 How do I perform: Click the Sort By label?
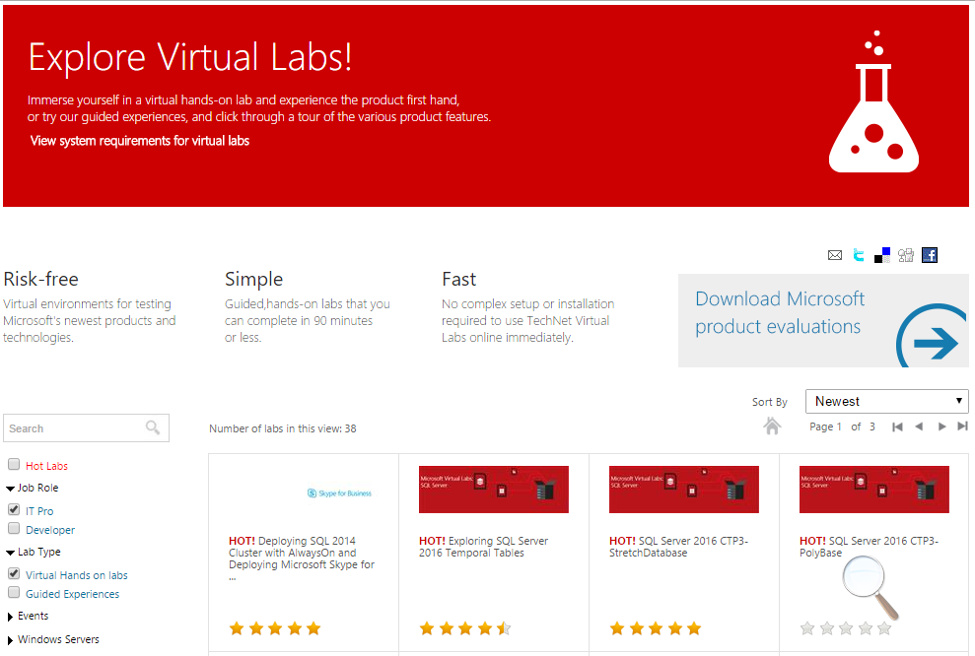point(770,402)
